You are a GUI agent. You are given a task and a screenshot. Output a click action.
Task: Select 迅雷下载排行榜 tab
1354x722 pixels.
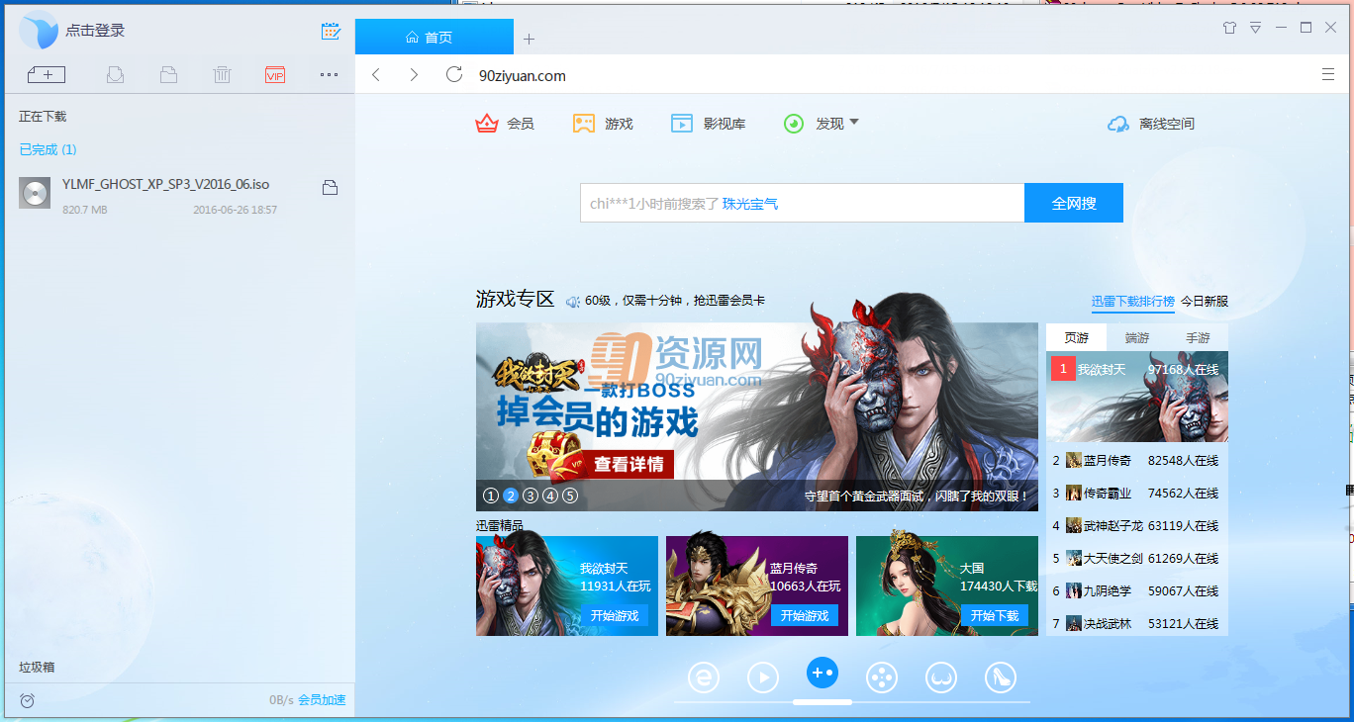coord(1133,301)
